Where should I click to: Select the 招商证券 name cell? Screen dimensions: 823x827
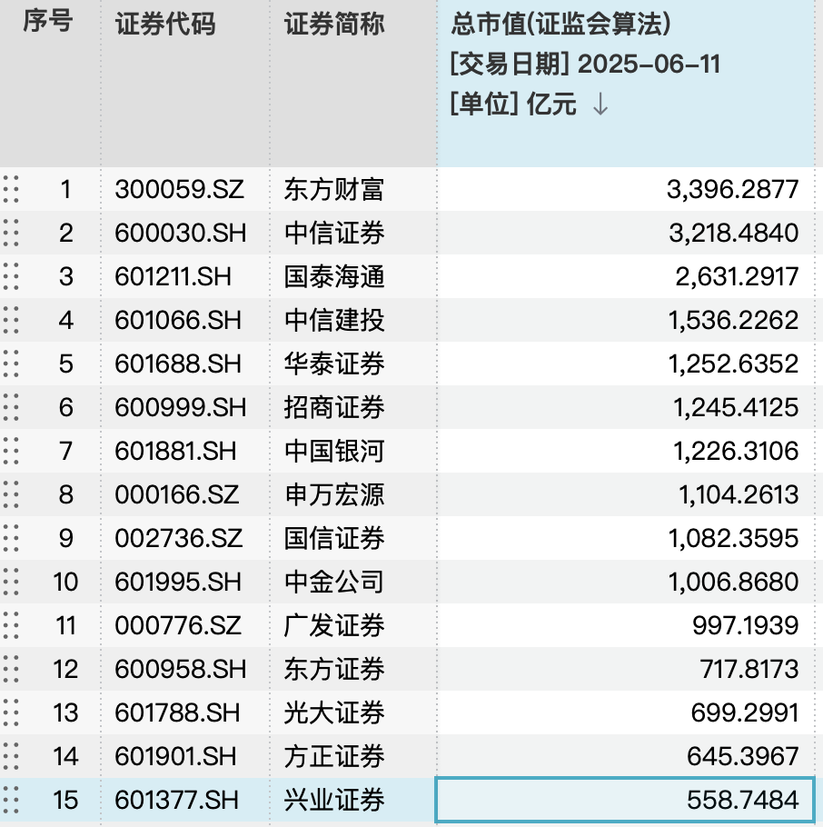tap(335, 408)
